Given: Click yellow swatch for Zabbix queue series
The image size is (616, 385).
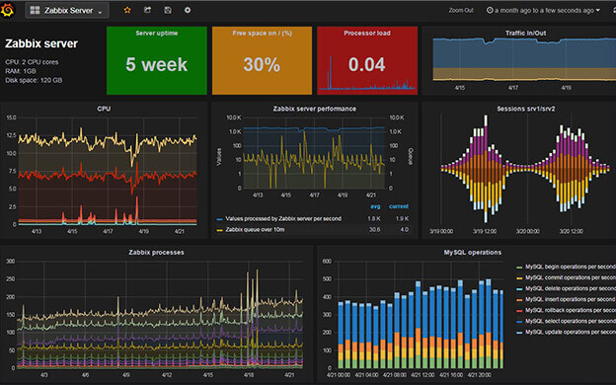Looking at the screenshot, I should pyautogui.click(x=219, y=230).
